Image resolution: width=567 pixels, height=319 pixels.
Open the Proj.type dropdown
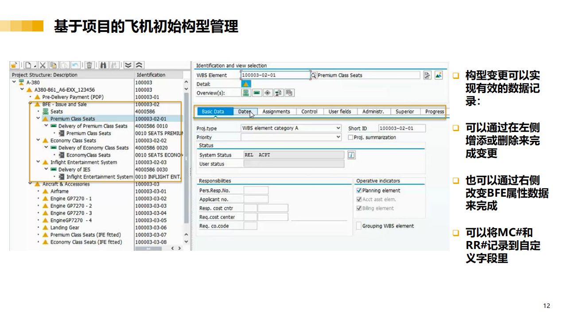click(338, 128)
